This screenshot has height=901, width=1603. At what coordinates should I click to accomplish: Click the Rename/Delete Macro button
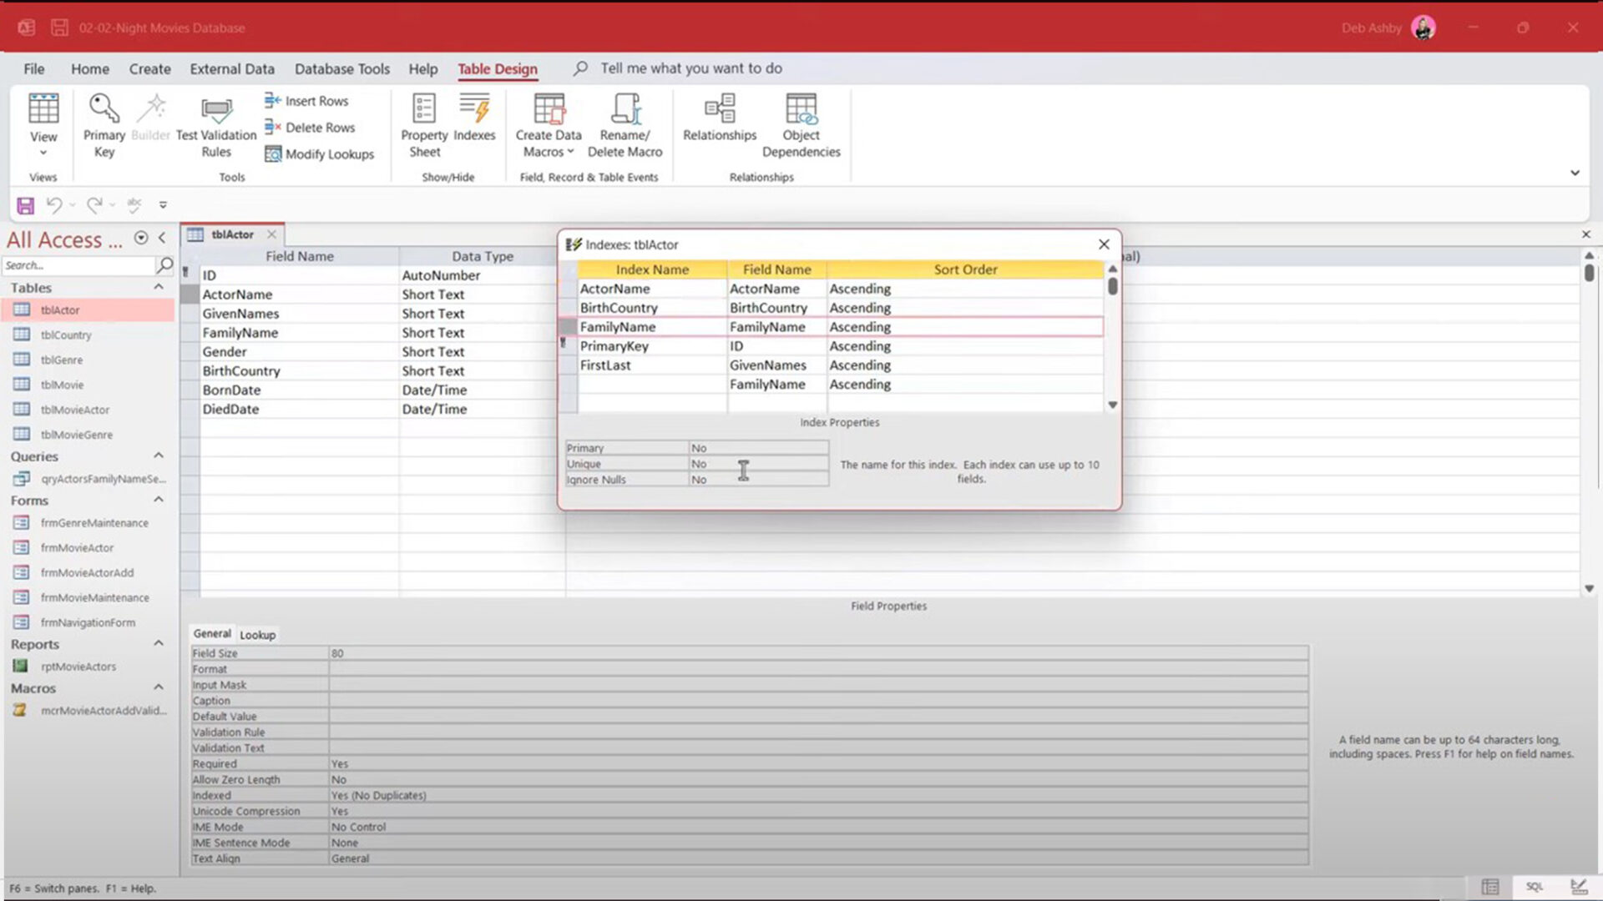coord(625,123)
